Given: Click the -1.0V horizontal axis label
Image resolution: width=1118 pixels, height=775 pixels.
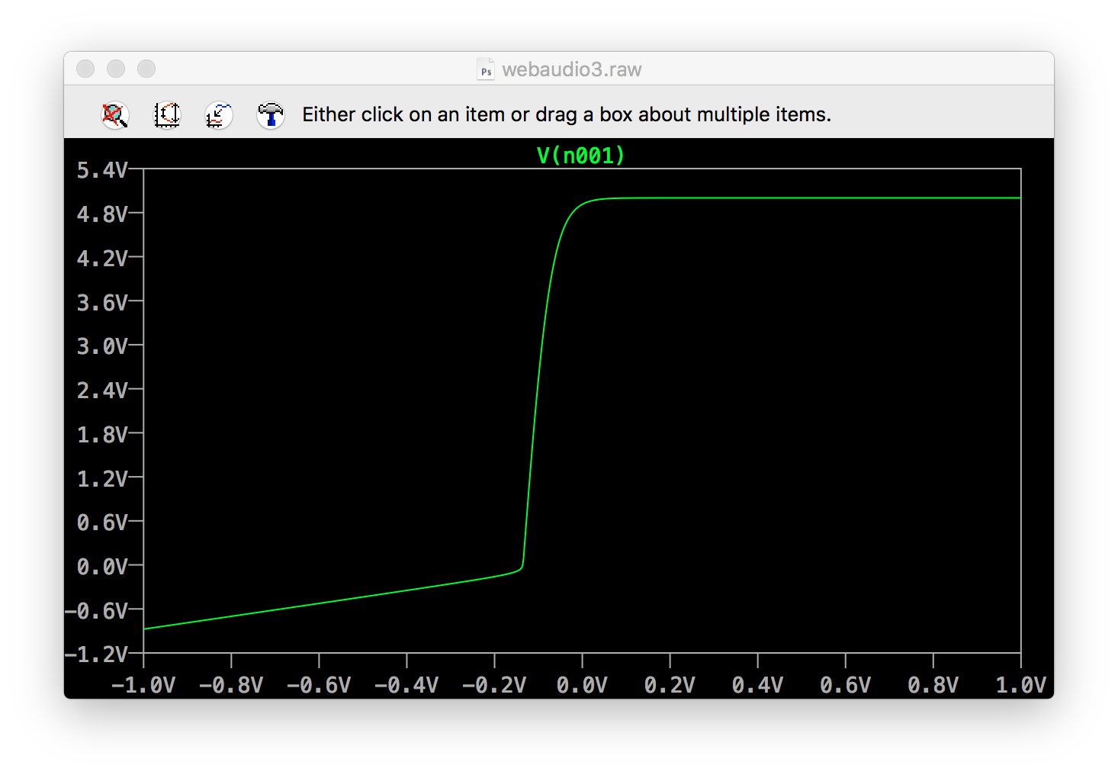Looking at the screenshot, I should pos(143,685).
